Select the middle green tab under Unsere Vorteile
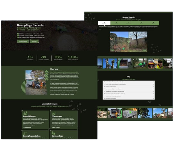The height and width of the screenshot is (148, 174). (x=129, y=23)
